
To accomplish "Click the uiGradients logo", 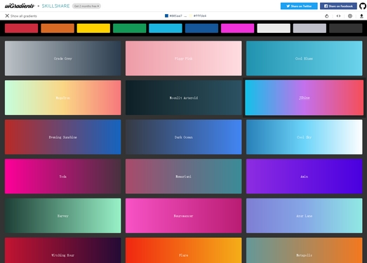I will (x=20, y=6).
